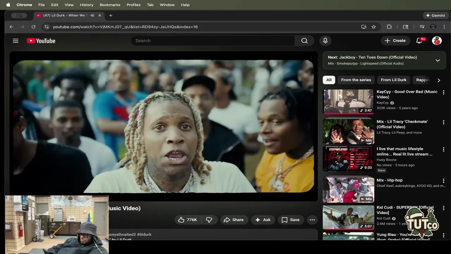Image resolution: width=451 pixels, height=254 pixels.
Task: Focus the YouTube search field
Action: click(x=213, y=41)
